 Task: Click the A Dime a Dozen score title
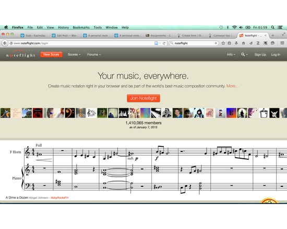click(17, 198)
